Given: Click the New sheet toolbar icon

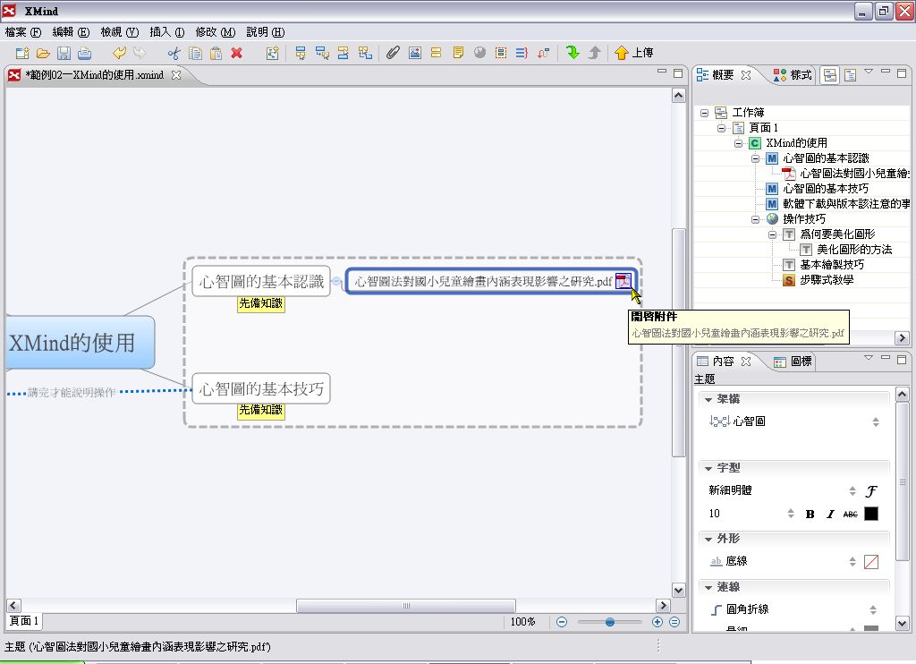Looking at the screenshot, I should point(272,53).
